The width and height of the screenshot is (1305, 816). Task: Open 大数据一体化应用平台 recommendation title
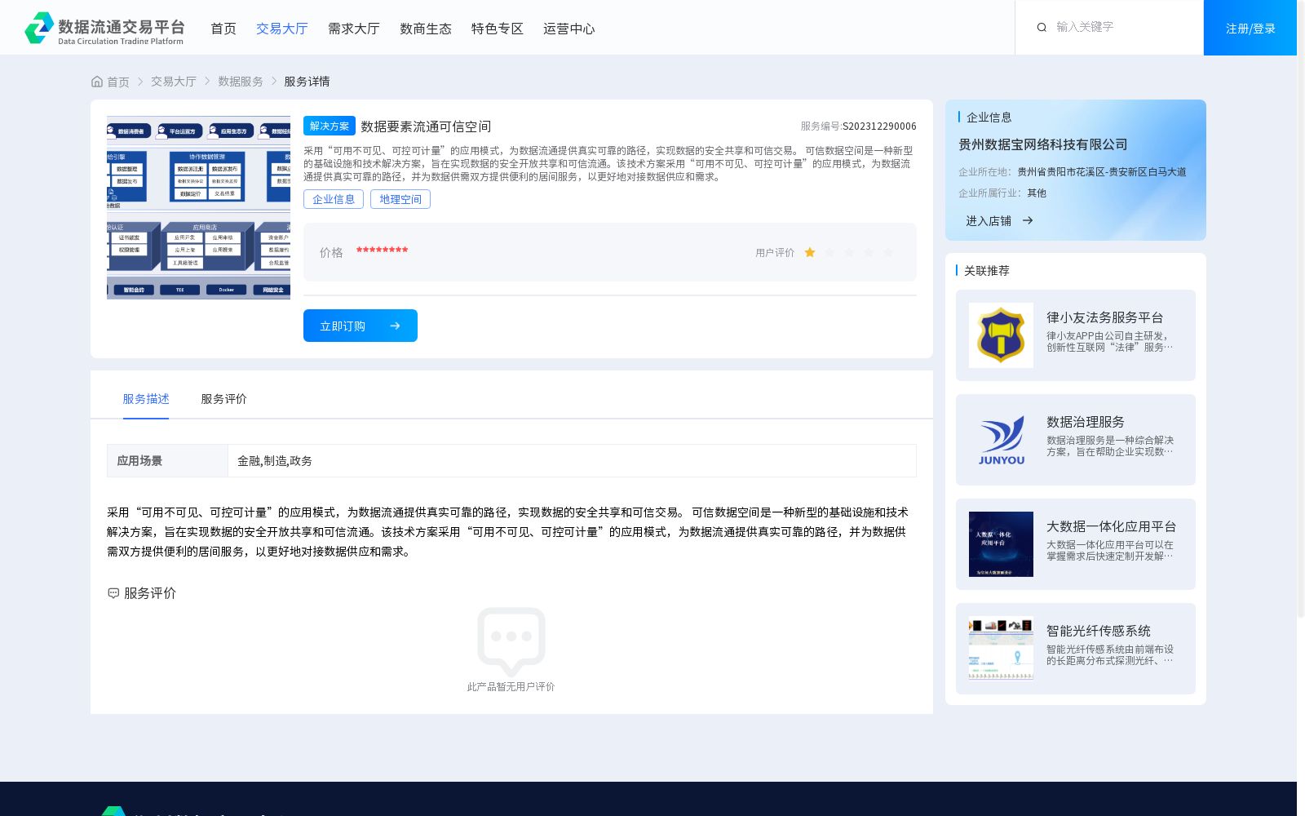click(x=1112, y=526)
